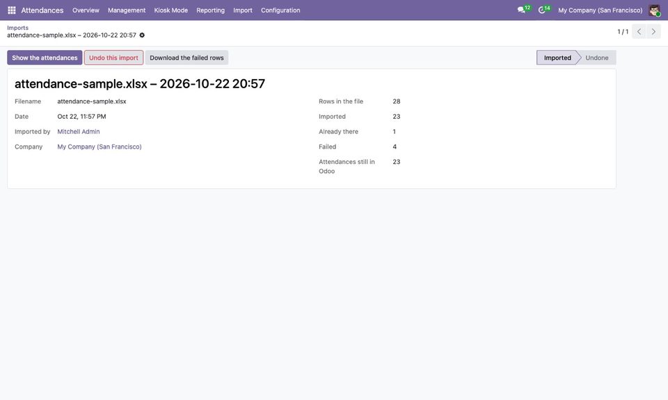668x400 pixels.
Task: Click the Failed count value 4
Action: click(x=395, y=147)
